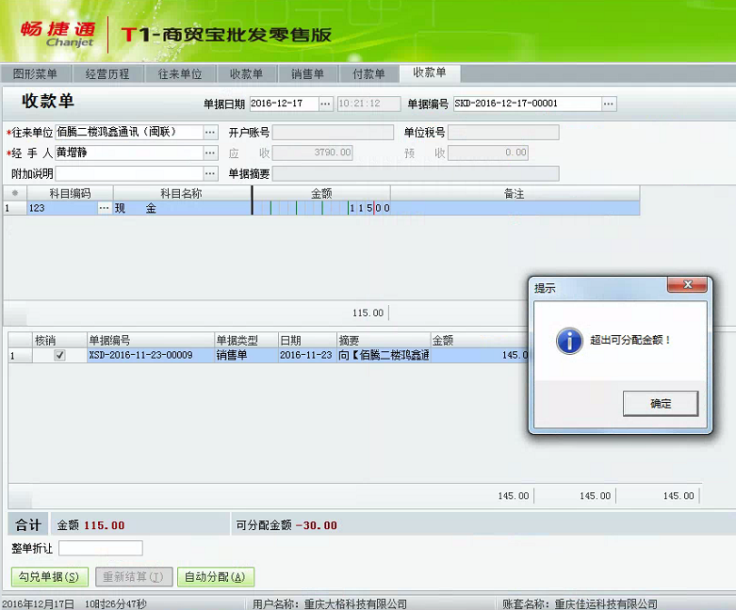The width and height of the screenshot is (736, 610).
Task: Click the 单据编号 field SKD-2016-12-17-00001
Action: pyautogui.click(x=527, y=104)
